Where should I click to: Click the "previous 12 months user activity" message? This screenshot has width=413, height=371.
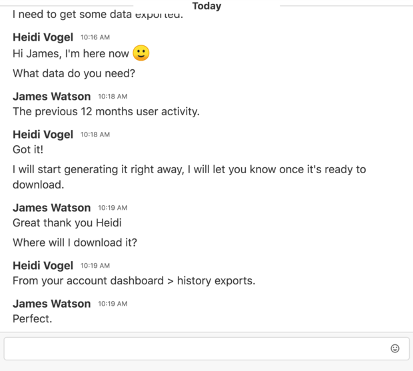(106, 111)
